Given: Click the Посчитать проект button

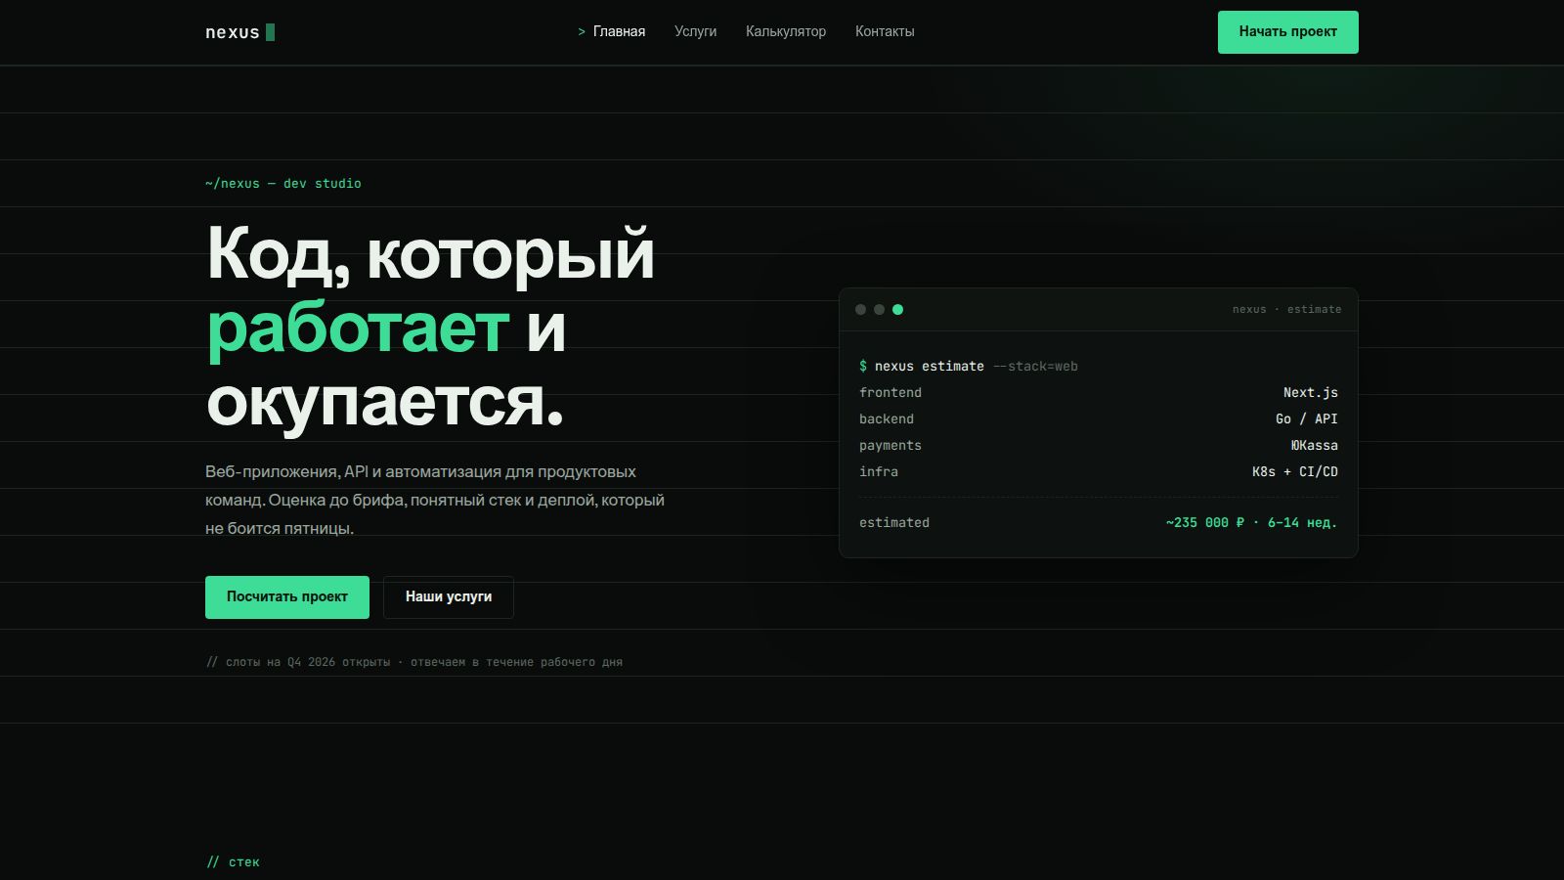Looking at the screenshot, I should point(287,597).
